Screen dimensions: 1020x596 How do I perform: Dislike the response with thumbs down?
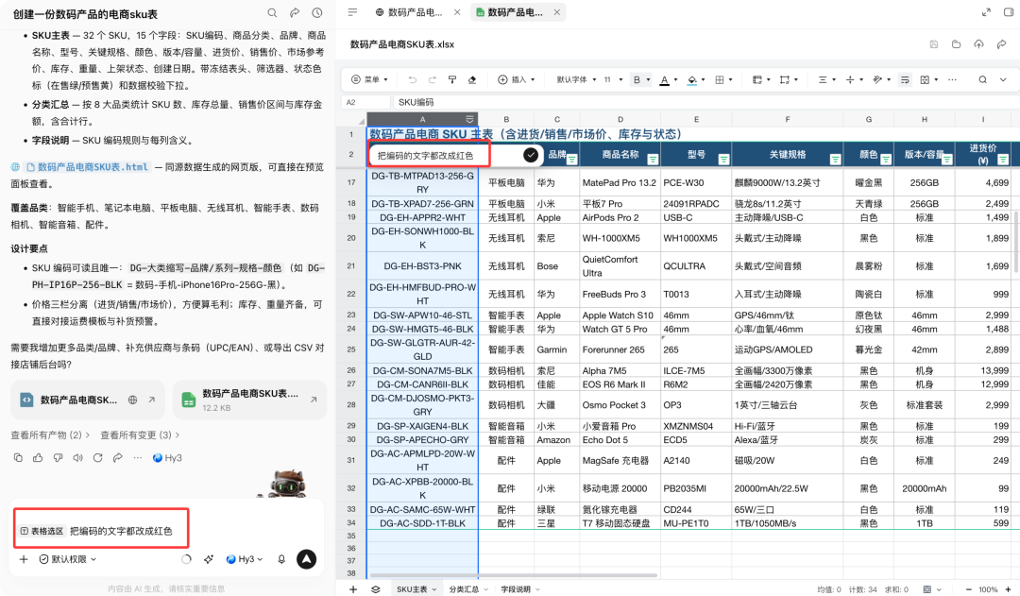click(58, 457)
